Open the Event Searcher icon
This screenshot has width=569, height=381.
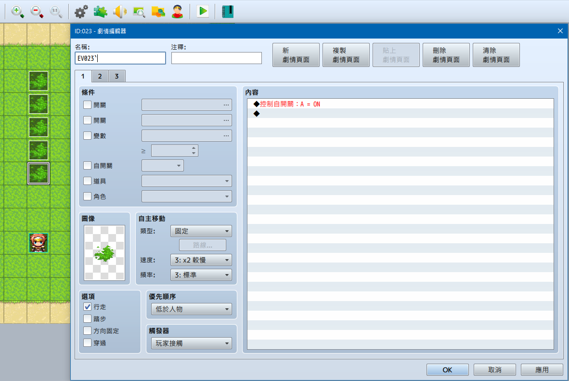coord(139,12)
